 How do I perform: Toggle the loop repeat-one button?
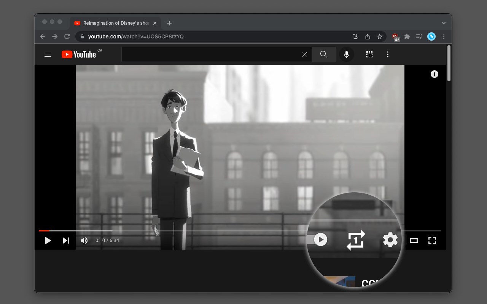pyautogui.click(x=356, y=240)
